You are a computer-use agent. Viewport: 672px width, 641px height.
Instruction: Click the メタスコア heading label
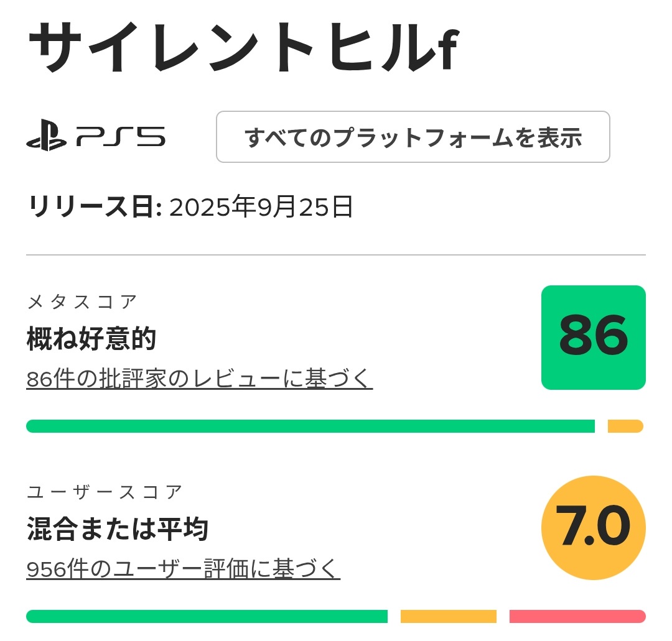[82, 302]
